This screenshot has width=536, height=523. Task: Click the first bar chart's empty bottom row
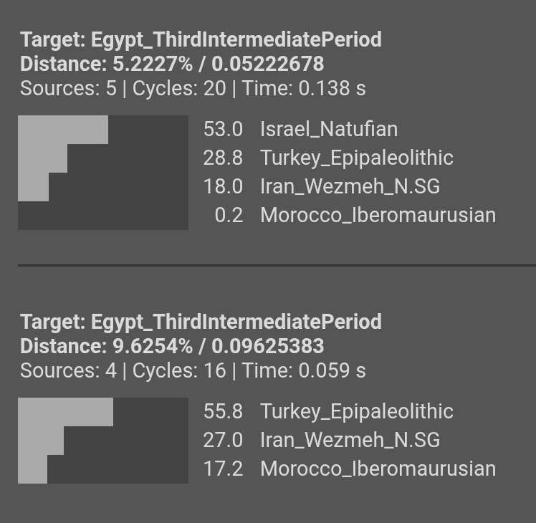[x=103, y=216]
